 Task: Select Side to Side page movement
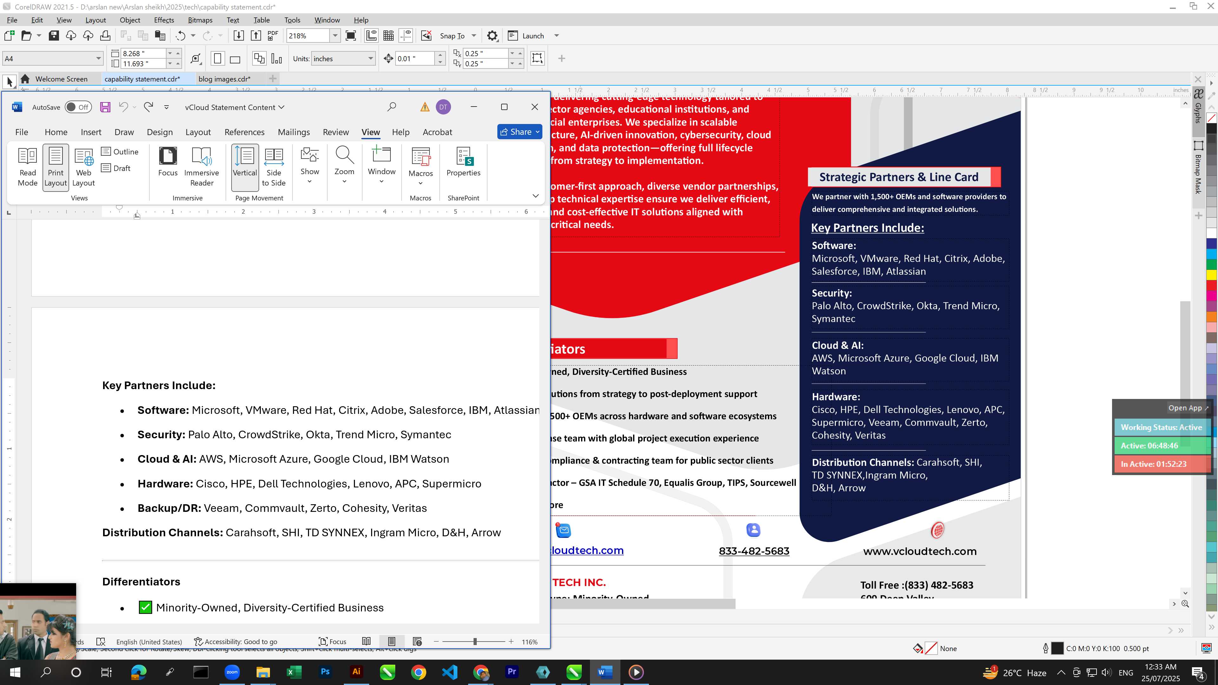[274, 167]
